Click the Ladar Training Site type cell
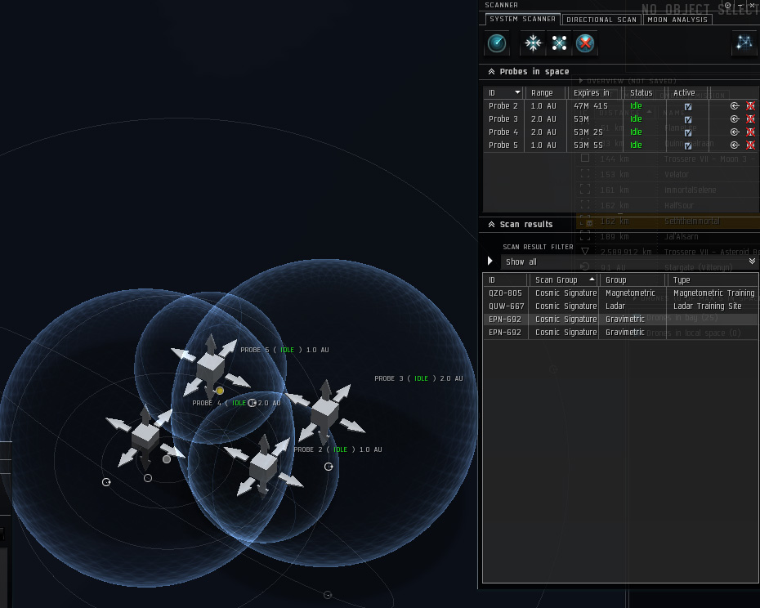Image resolution: width=760 pixels, height=608 pixels. [707, 306]
